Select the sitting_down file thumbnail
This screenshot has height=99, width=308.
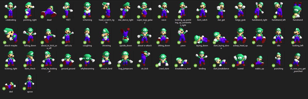point(164,35)
